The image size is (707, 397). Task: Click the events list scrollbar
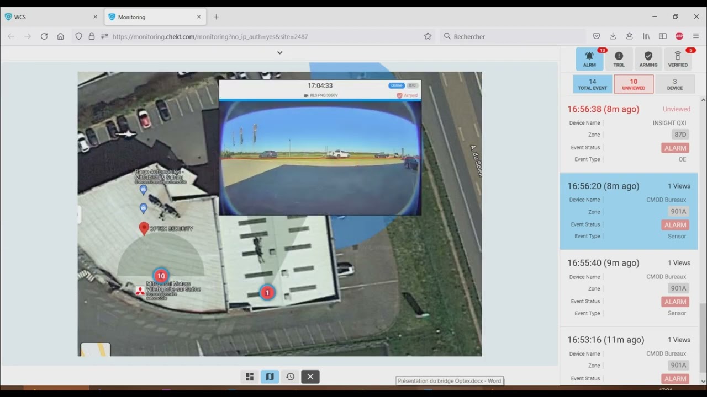(x=703, y=339)
